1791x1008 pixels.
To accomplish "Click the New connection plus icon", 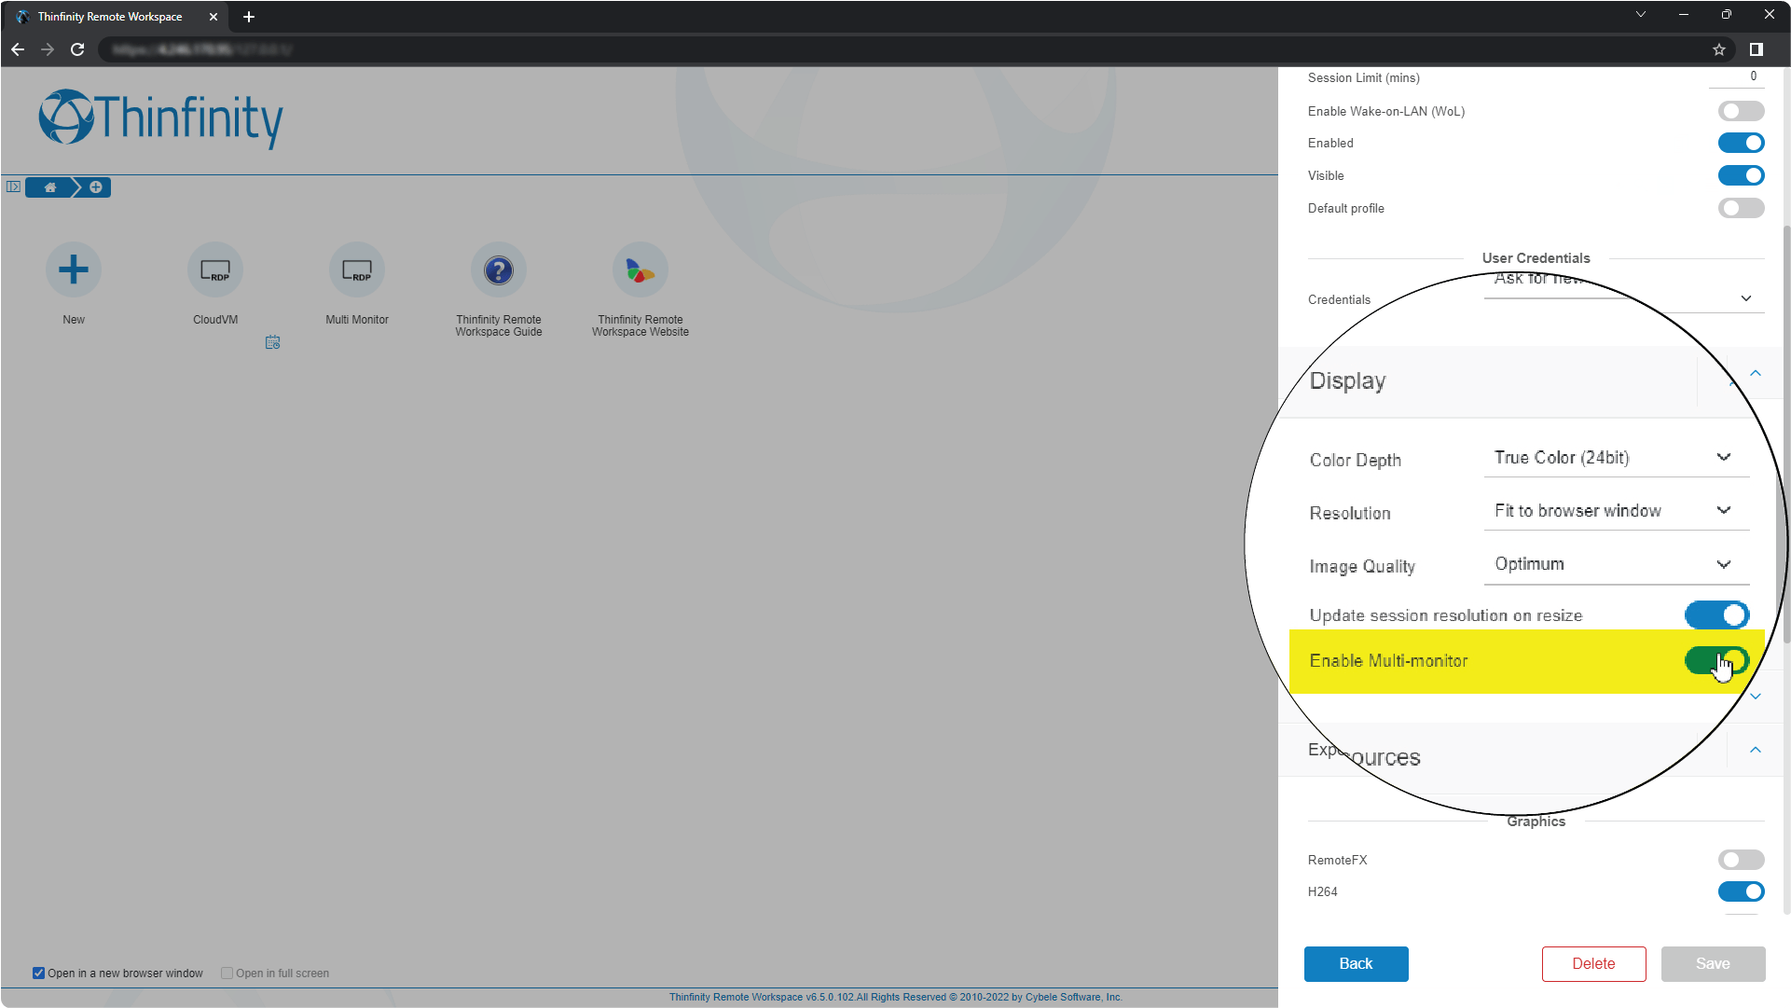I will [x=74, y=269].
